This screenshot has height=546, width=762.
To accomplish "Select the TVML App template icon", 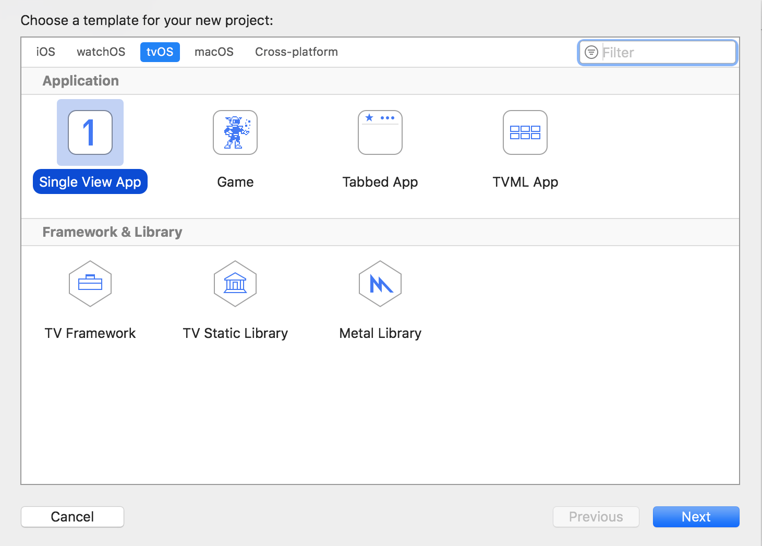I will click(x=525, y=132).
